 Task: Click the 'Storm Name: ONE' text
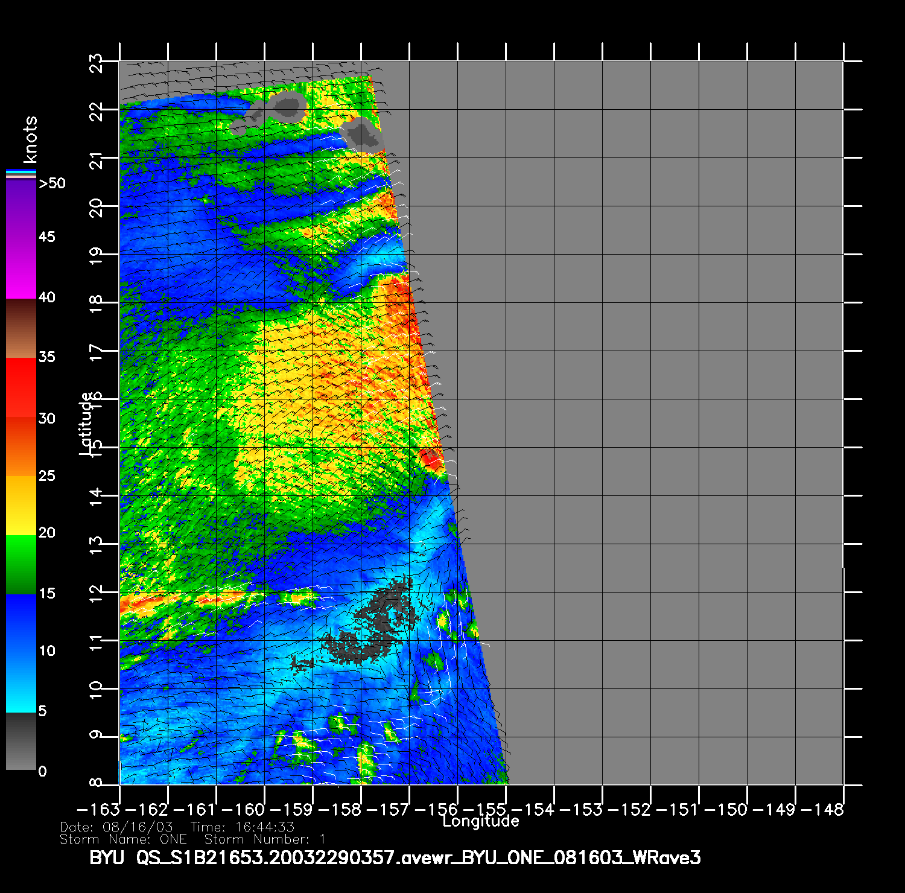123,839
